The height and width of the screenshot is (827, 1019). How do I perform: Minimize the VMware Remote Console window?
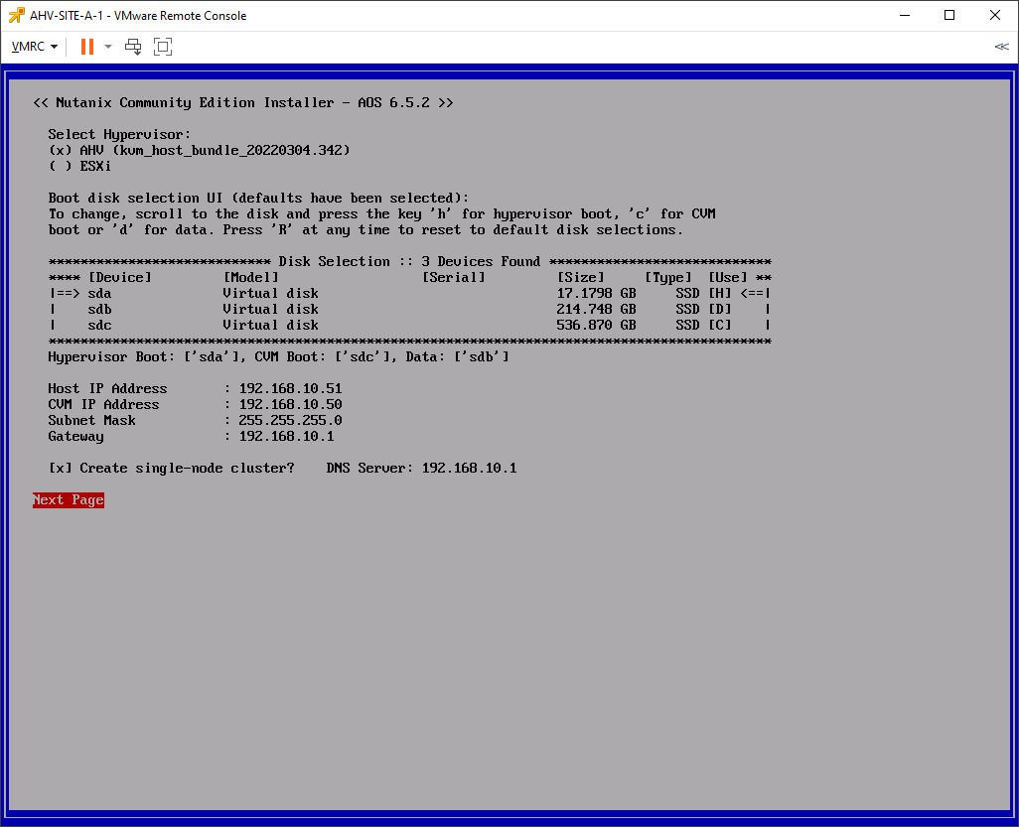click(904, 15)
